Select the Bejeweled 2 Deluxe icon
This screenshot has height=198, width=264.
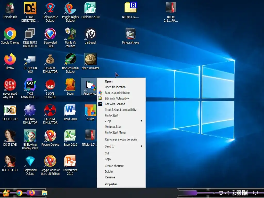coord(50,12)
